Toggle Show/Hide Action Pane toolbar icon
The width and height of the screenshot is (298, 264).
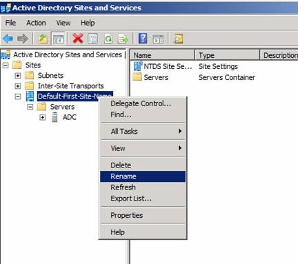pos(158,39)
